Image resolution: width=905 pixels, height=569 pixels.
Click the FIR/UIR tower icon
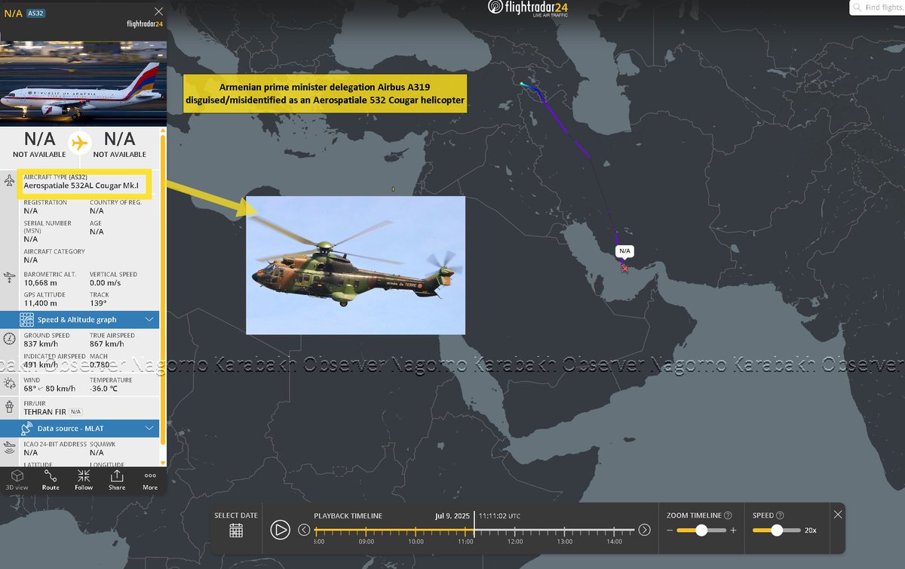(x=9, y=408)
